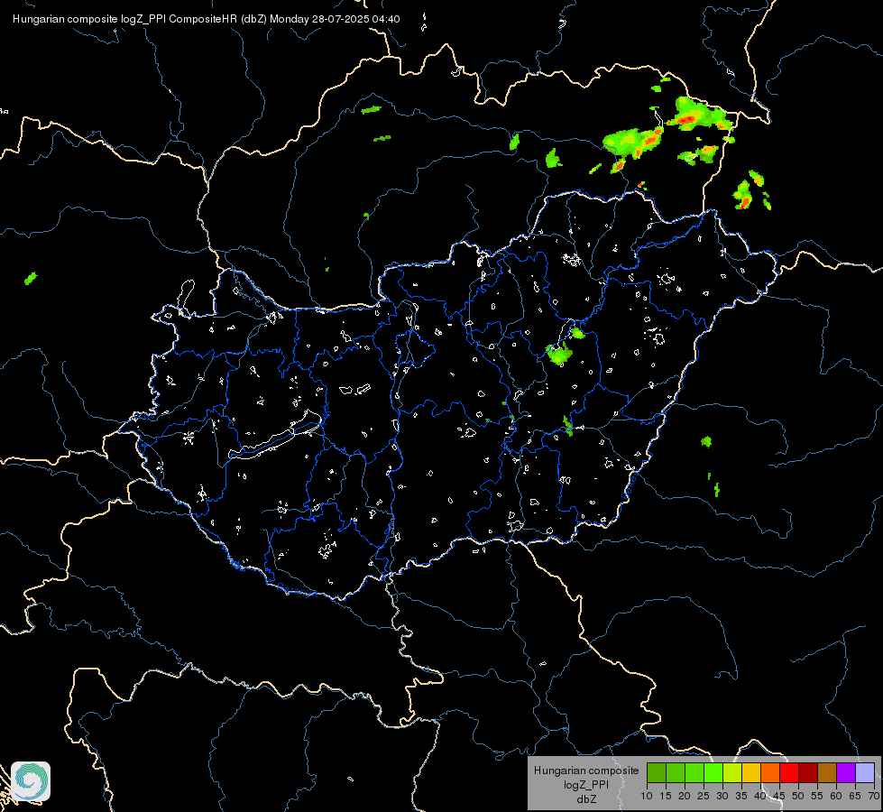Click the '70' scale value in legend

[x=874, y=796]
